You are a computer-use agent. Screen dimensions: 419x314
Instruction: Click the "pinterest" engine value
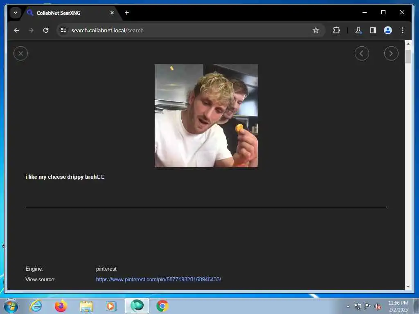pos(106,269)
